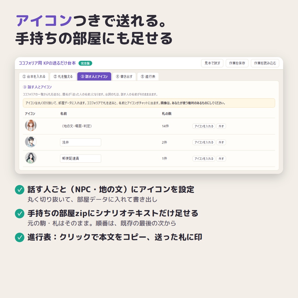The image size is (298, 298).
Task: Click the アイコン column header
Action: click(30, 114)
